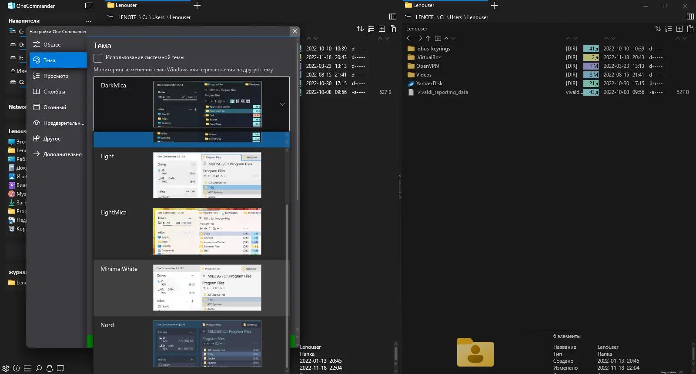696x374 pixels.
Task: Click the paste clipboard icon in left pane
Action: (x=393, y=29)
